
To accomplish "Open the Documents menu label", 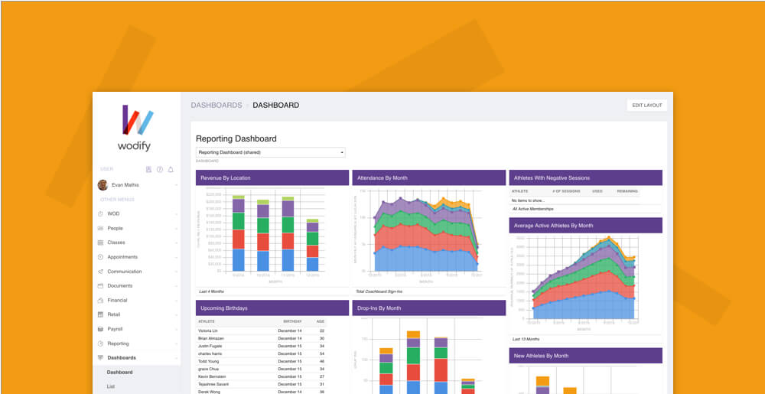I will point(120,286).
